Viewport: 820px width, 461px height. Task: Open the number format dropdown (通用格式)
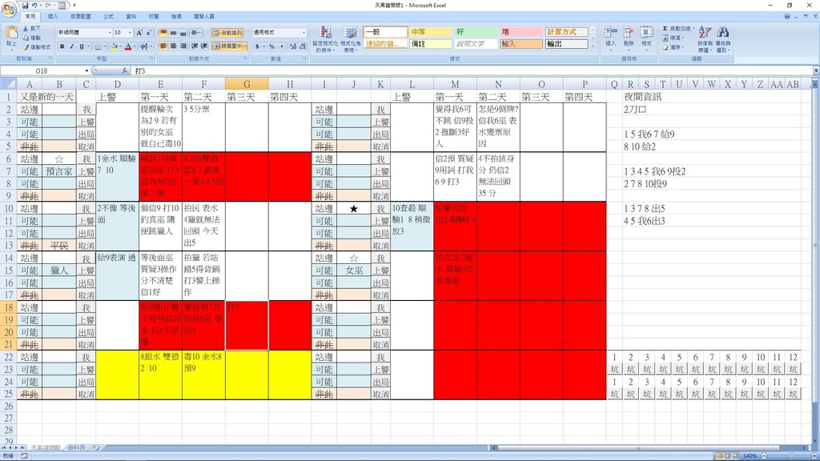pos(303,33)
